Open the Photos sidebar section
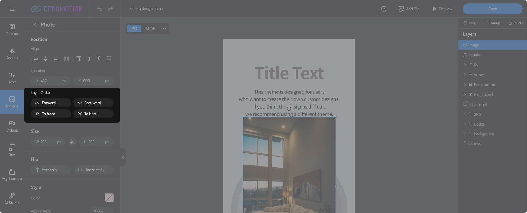Image resolution: width=527 pixels, height=213 pixels. (x=12, y=102)
